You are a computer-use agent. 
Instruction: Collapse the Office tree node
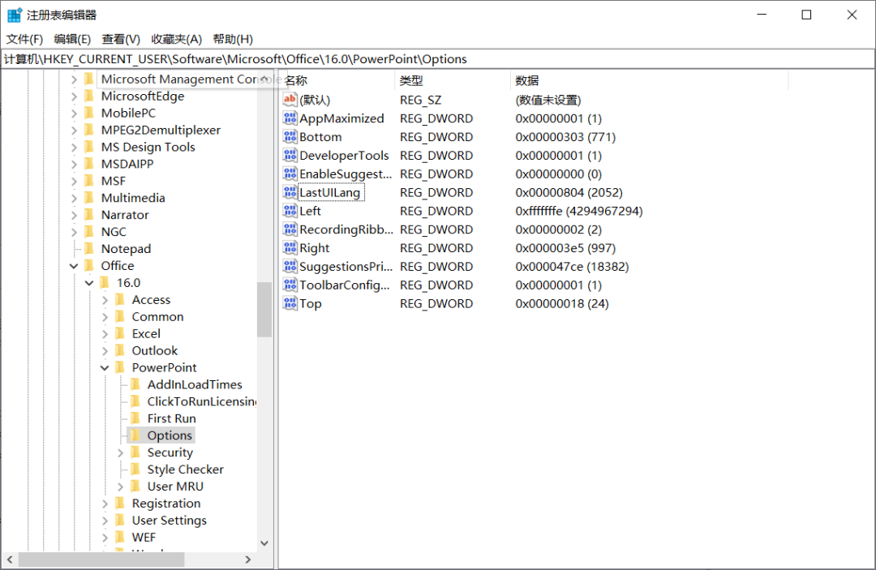tap(74, 266)
